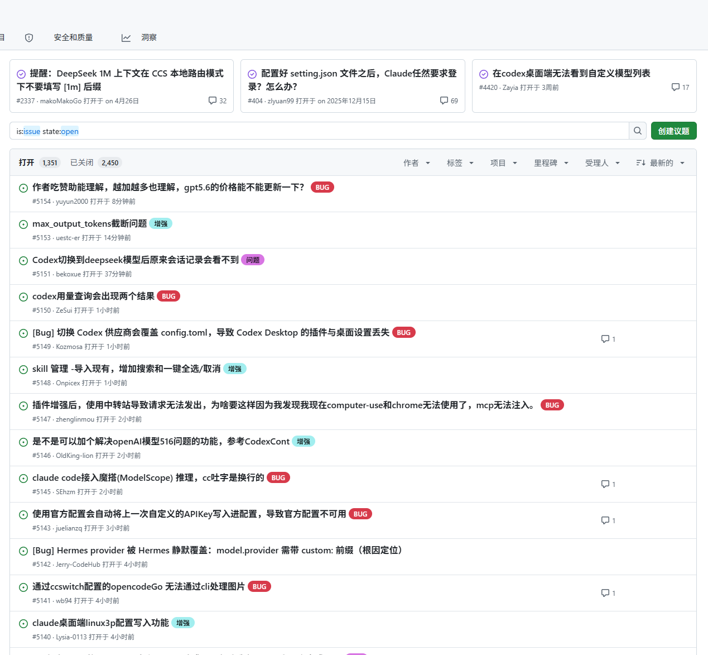Click the closed-status icon on pinned issue #2337
708x655 pixels.
tap(21, 74)
